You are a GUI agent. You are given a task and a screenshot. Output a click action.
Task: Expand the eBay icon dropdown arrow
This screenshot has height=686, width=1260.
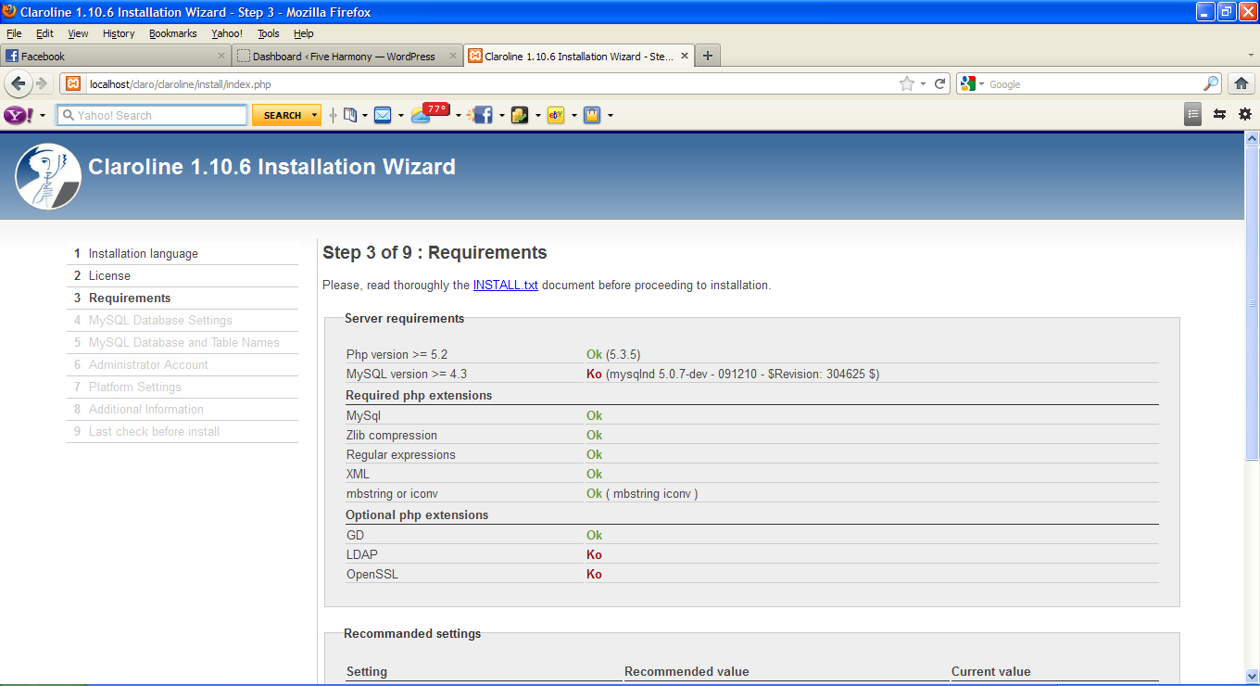[x=573, y=116]
